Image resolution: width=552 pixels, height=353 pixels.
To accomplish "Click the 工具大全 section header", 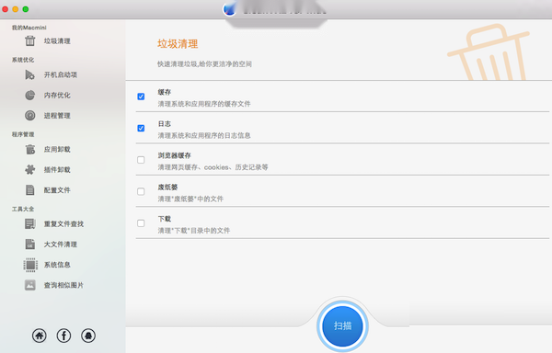I will click(x=23, y=209).
